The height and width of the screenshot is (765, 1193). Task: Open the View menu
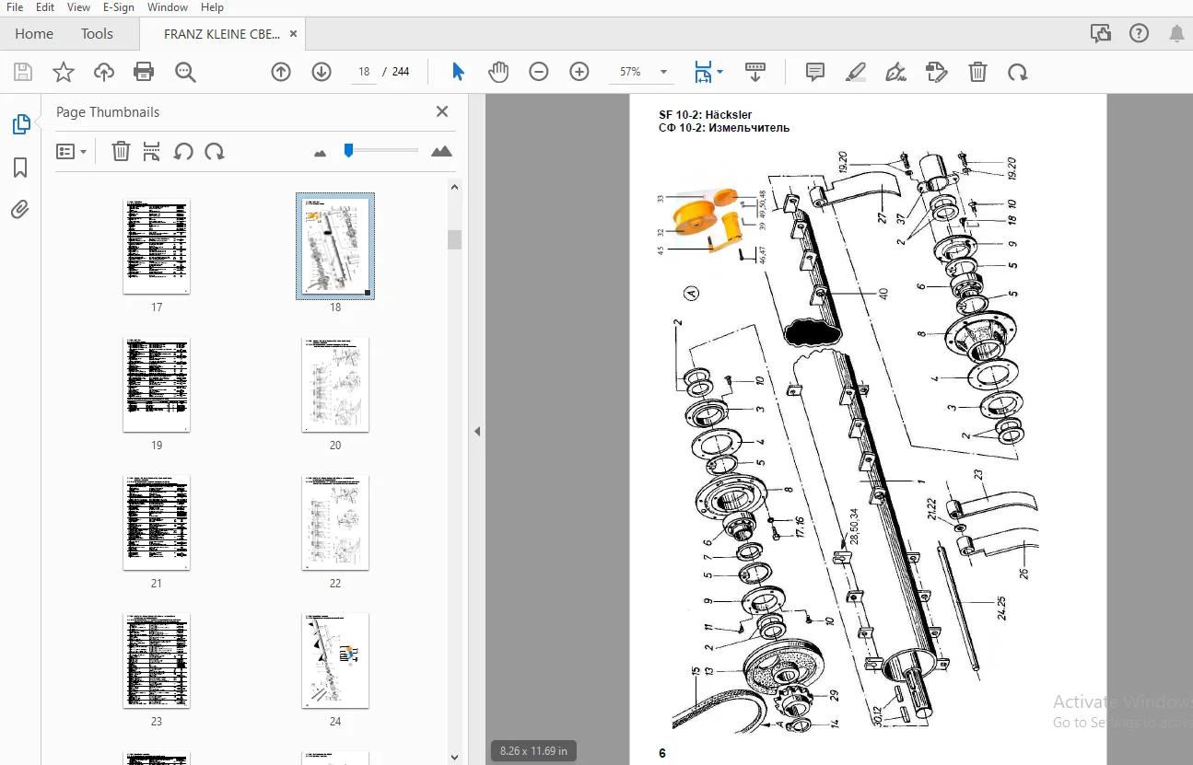[79, 7]
